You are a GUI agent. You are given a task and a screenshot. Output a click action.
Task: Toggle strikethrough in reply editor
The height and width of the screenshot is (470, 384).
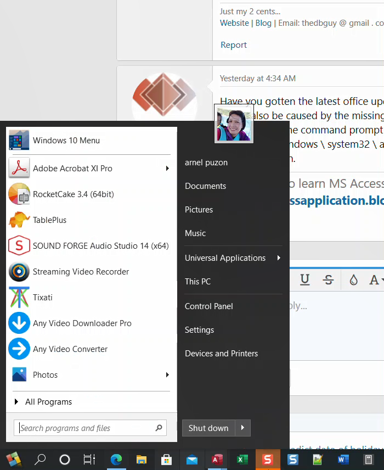[328, 279]
